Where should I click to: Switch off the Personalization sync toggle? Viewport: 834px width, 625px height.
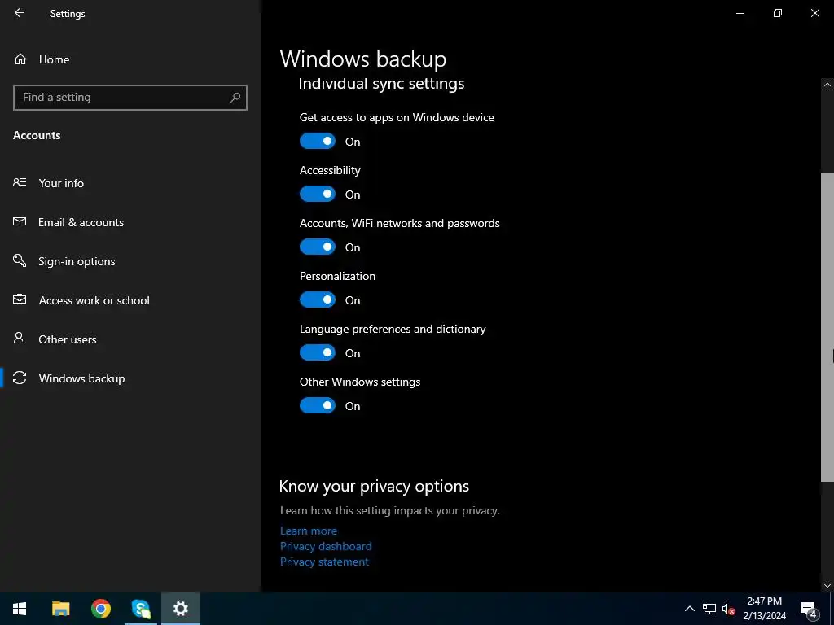pyautogui.click(x=318, y=299)
